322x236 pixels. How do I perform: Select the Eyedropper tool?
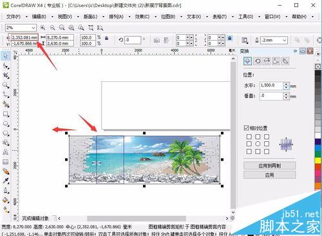click(x=6, y=181)
